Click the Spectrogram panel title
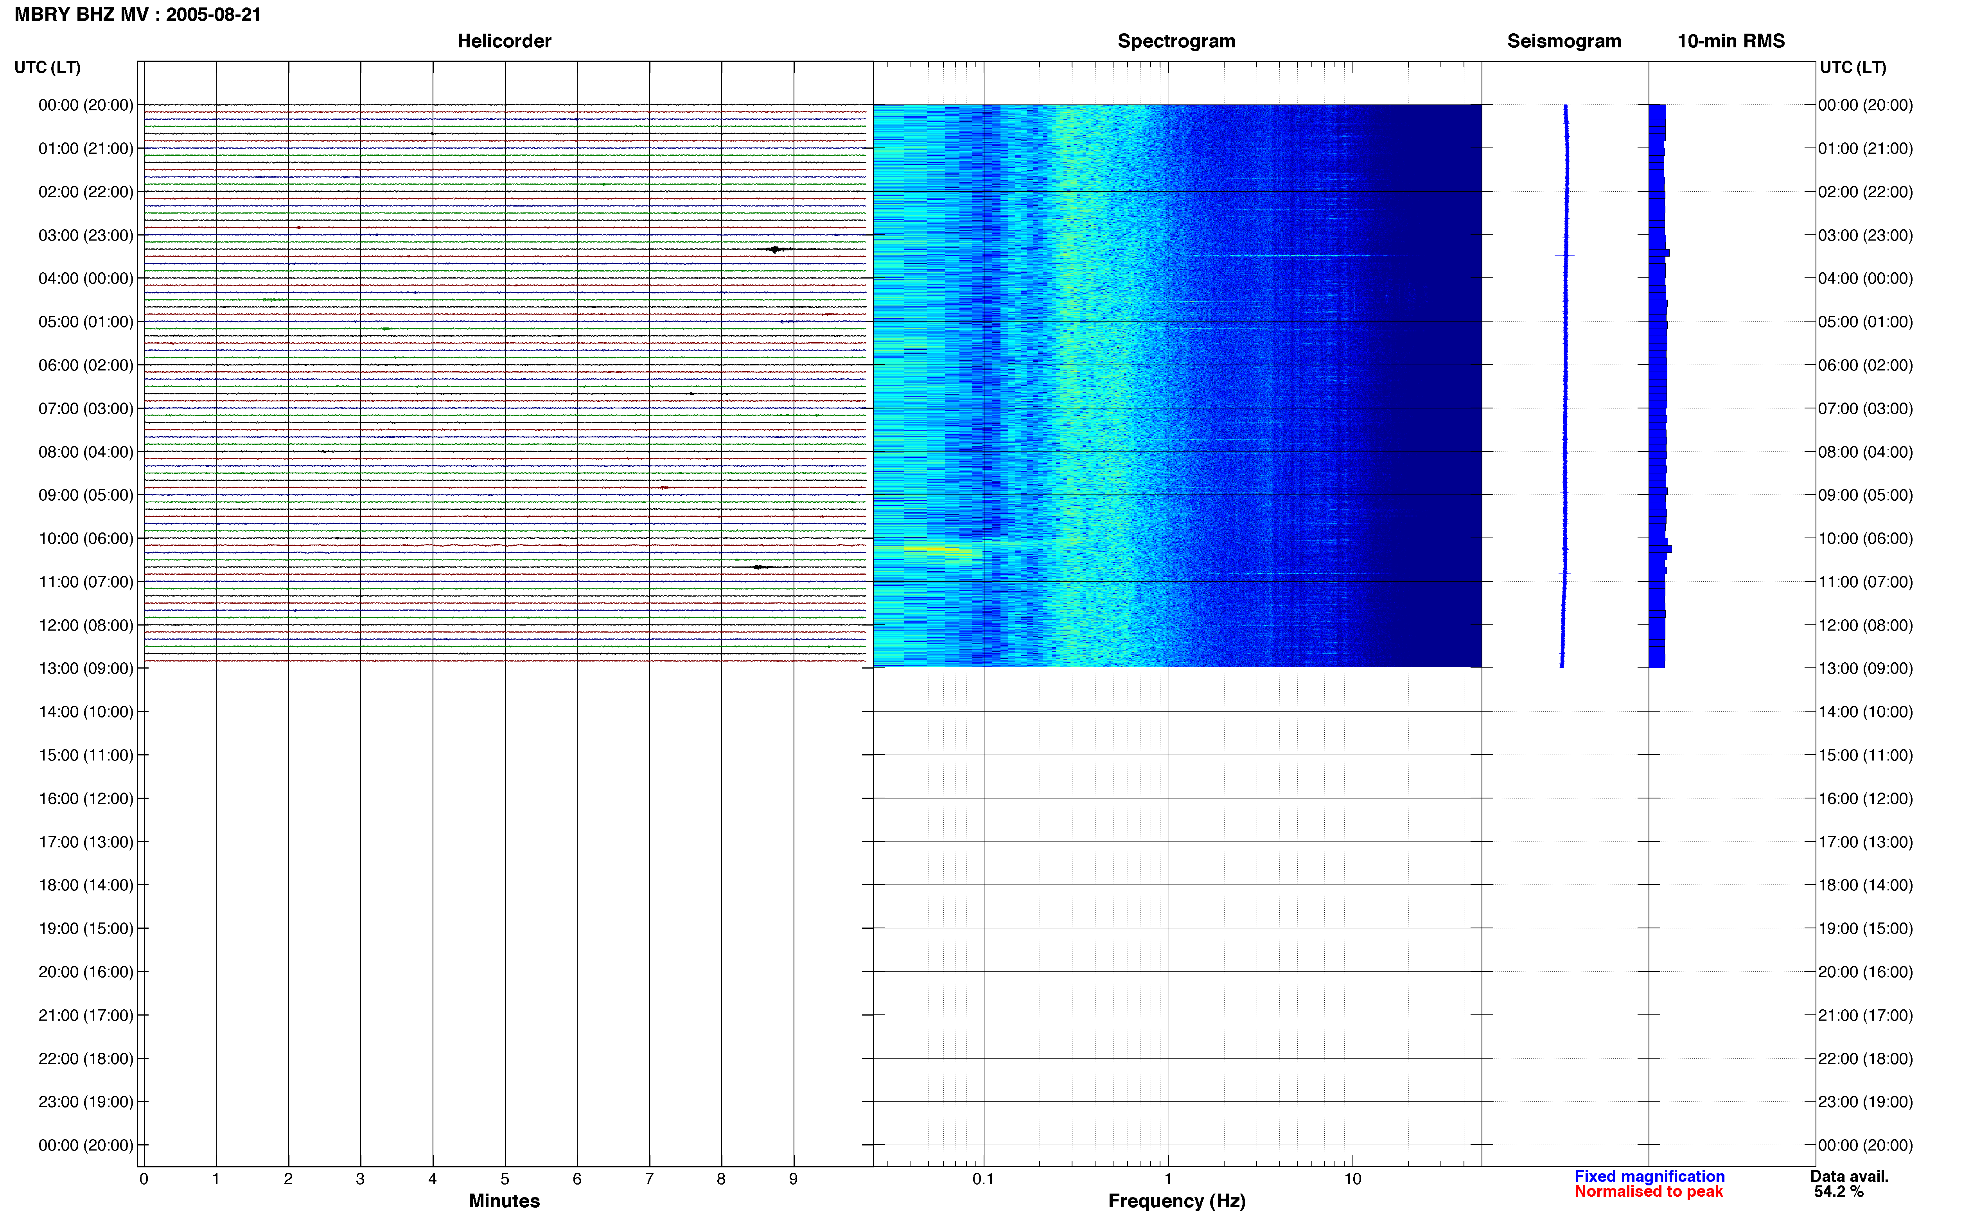The height and width of the screenshot is (1228, 1963). point(1176,41)
